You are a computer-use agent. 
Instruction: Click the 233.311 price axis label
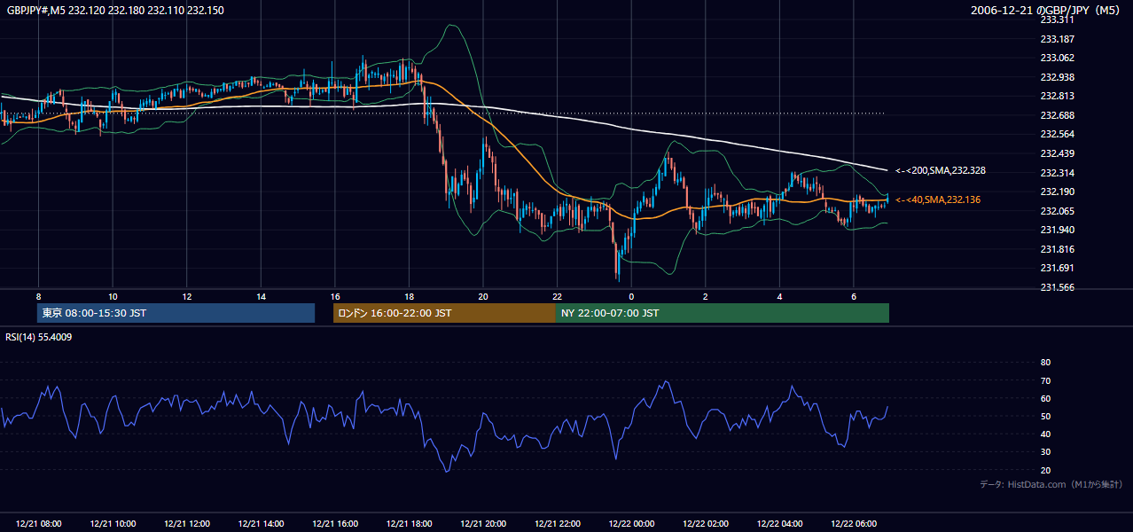click(1057, 20)
